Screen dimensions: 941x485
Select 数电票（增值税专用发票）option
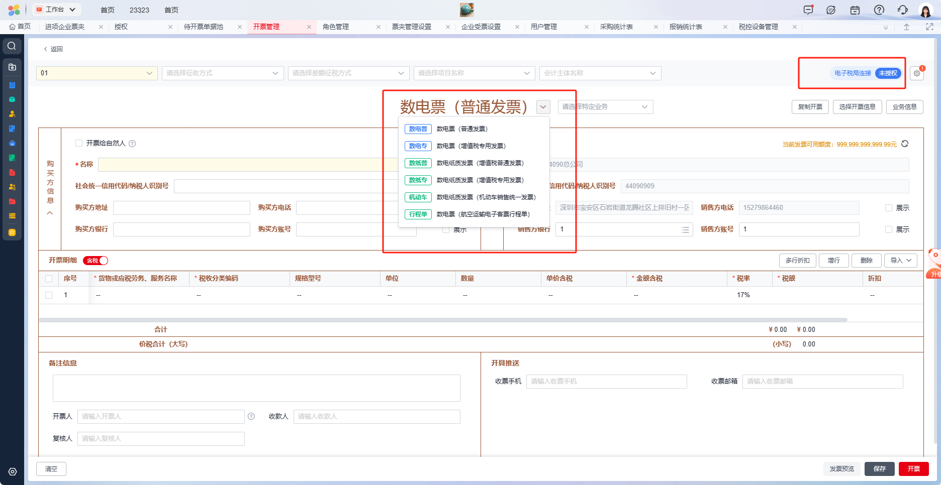click(x=474, y=146)
